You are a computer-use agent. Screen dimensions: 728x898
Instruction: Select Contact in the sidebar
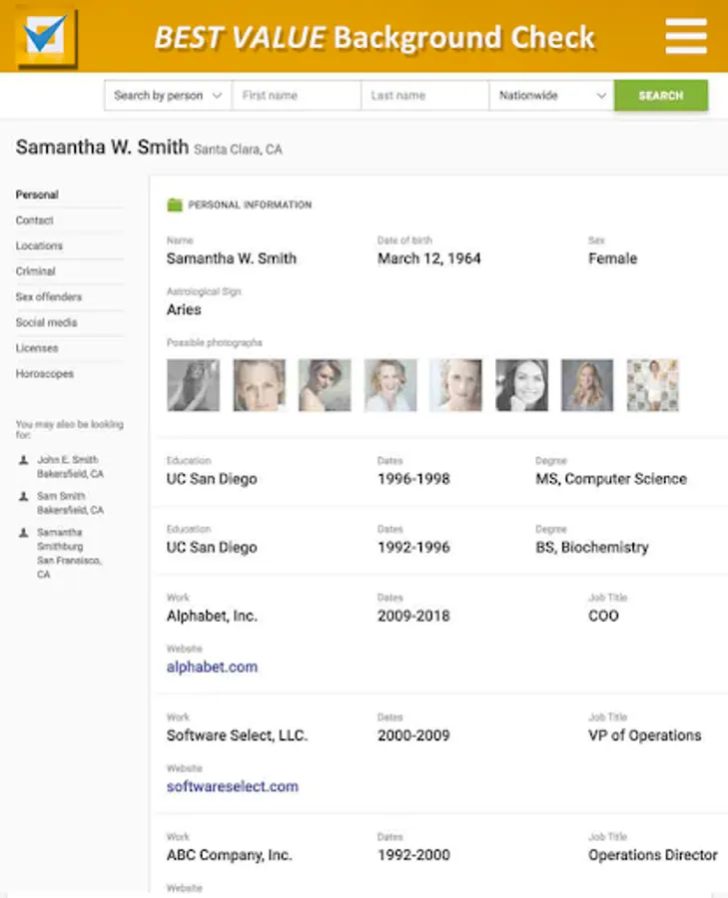pos(34,220)
